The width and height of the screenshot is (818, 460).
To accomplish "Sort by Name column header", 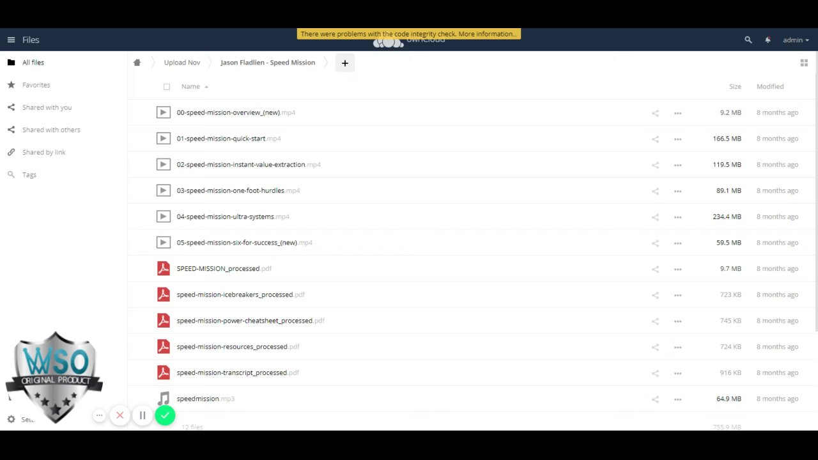I will (x=190, y=86).
